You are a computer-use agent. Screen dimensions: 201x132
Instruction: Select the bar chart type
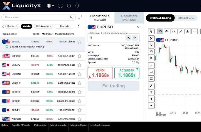(174, 31)
